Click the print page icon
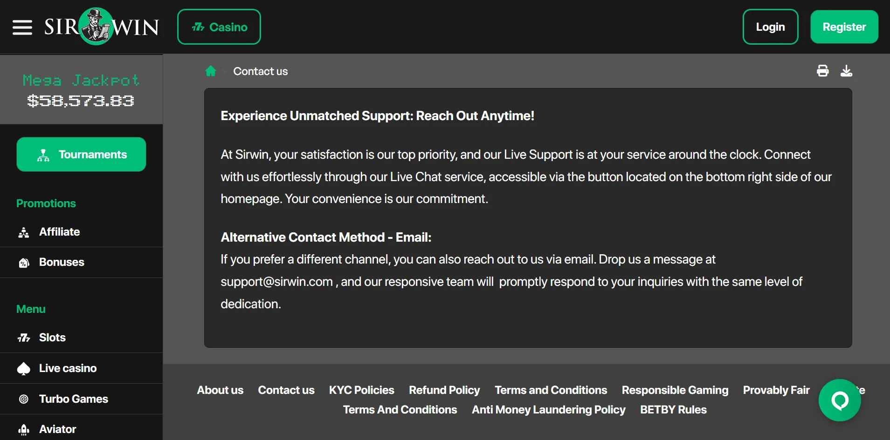 pyautogui.click(x=822, y=71)
